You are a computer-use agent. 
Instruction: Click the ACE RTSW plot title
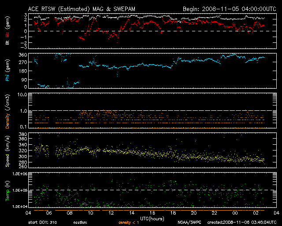[81, 9]
